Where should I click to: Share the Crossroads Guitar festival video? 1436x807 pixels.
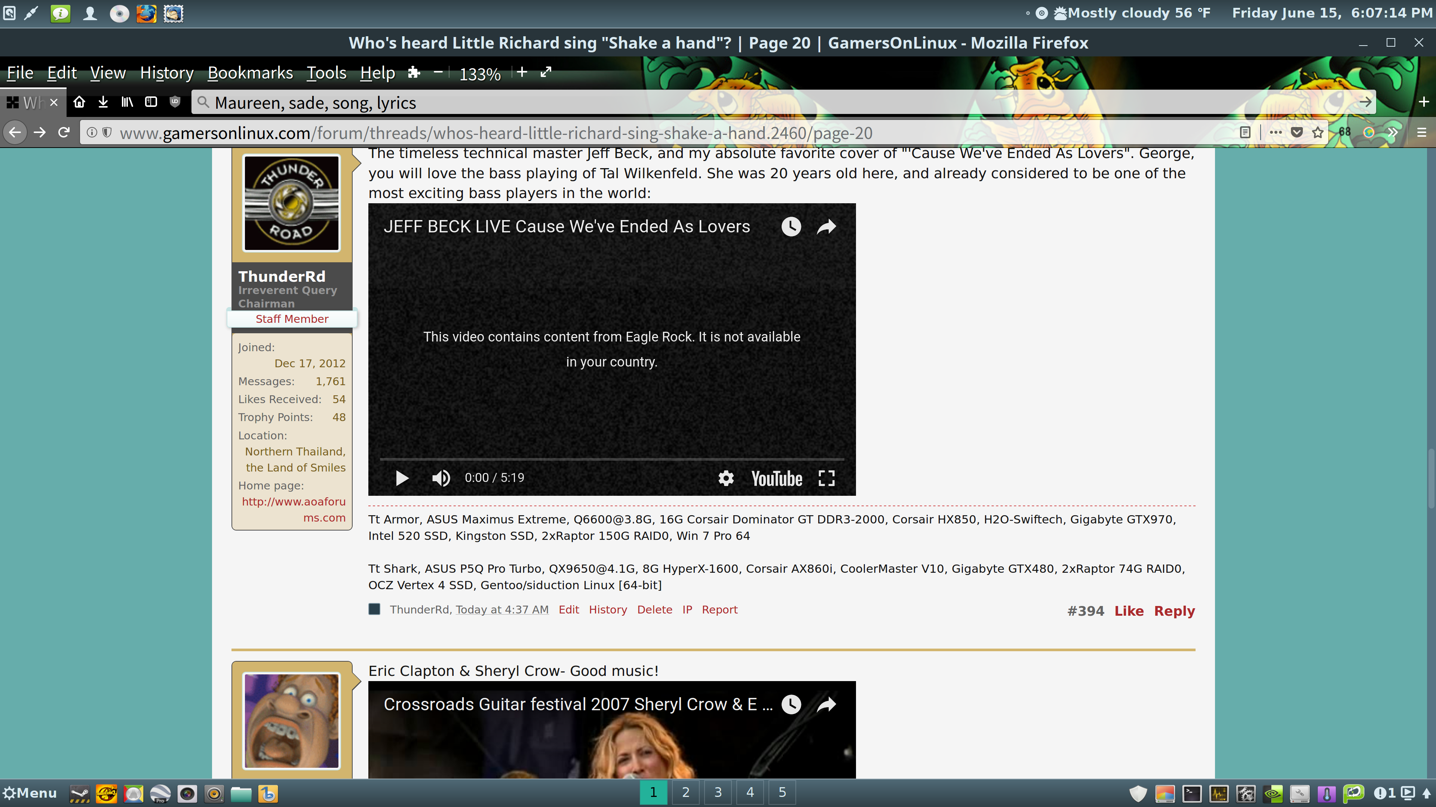pyautogui.click(x=827, y=704)
